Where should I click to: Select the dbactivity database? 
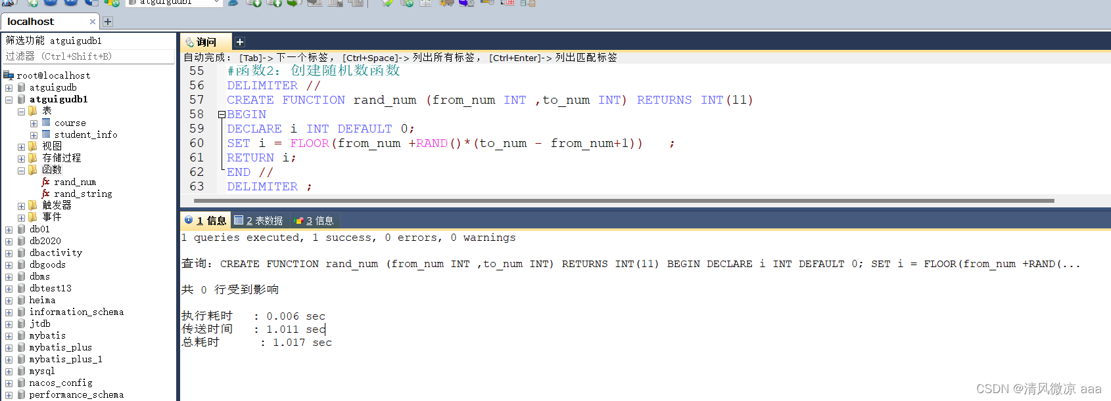pyautogui.click(x=56, y=253)
